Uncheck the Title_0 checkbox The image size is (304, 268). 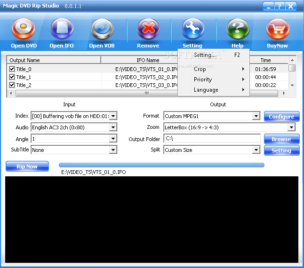click(12, 69)
